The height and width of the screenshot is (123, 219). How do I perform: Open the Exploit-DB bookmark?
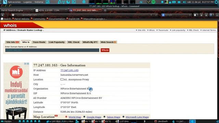coord(73,19)
